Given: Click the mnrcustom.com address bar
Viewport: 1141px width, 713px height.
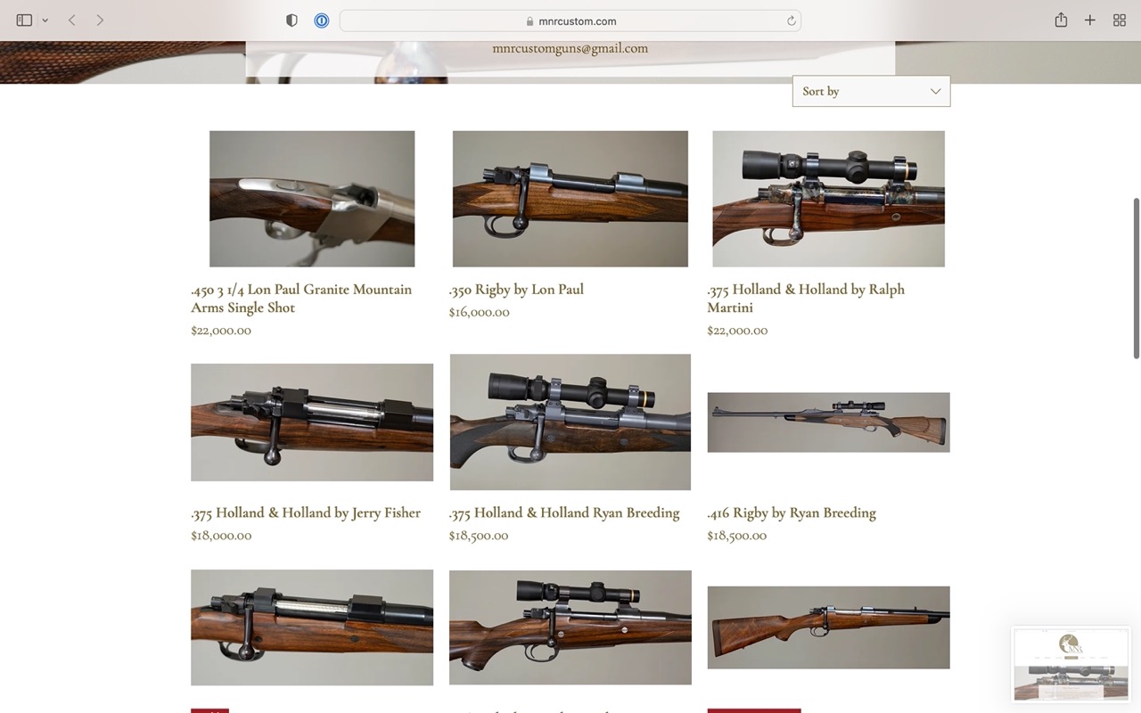Looking at the screenshot, I should coord(570,21).
